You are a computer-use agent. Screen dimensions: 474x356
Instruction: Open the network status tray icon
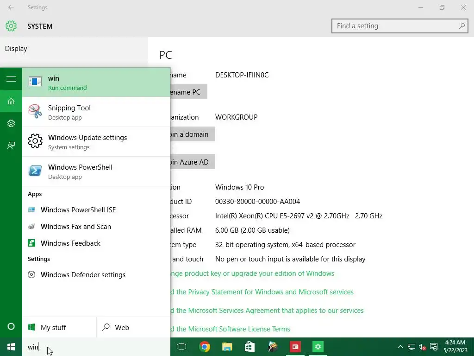(411, 347)
